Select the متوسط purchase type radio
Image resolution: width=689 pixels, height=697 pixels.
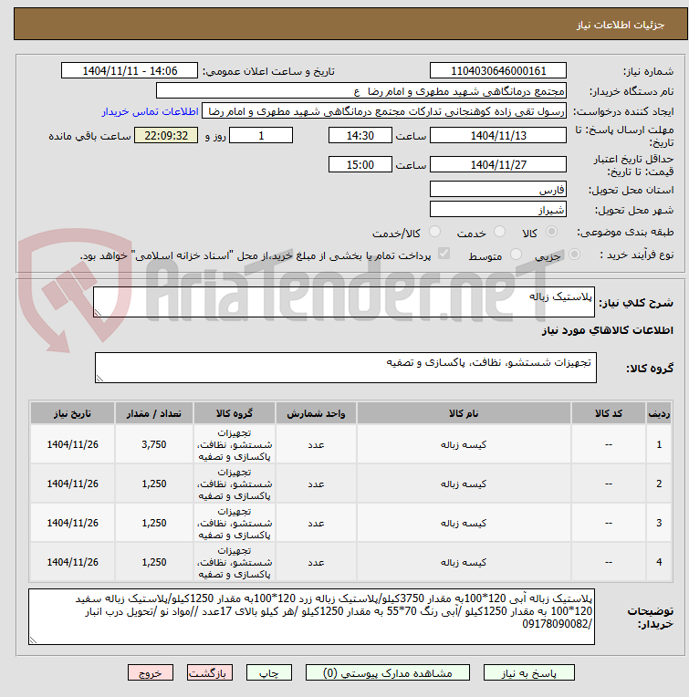coord(516,255)
